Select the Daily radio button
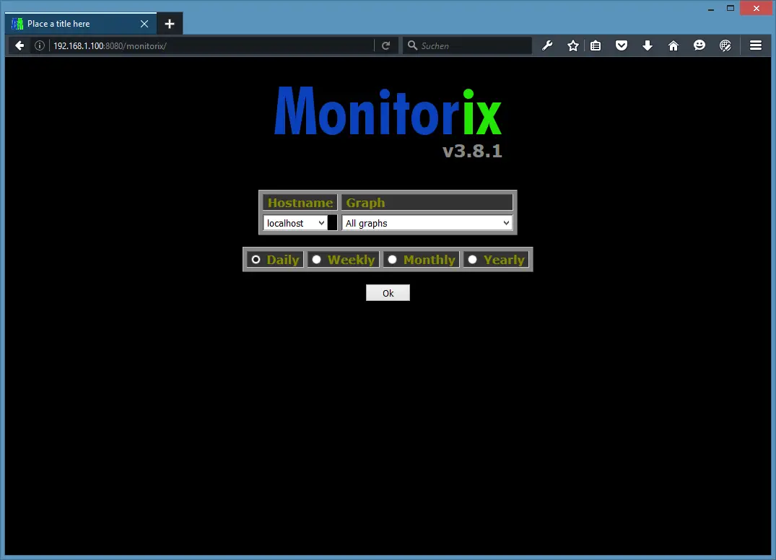This screenshot has height=560, width=776. point(256,259)
